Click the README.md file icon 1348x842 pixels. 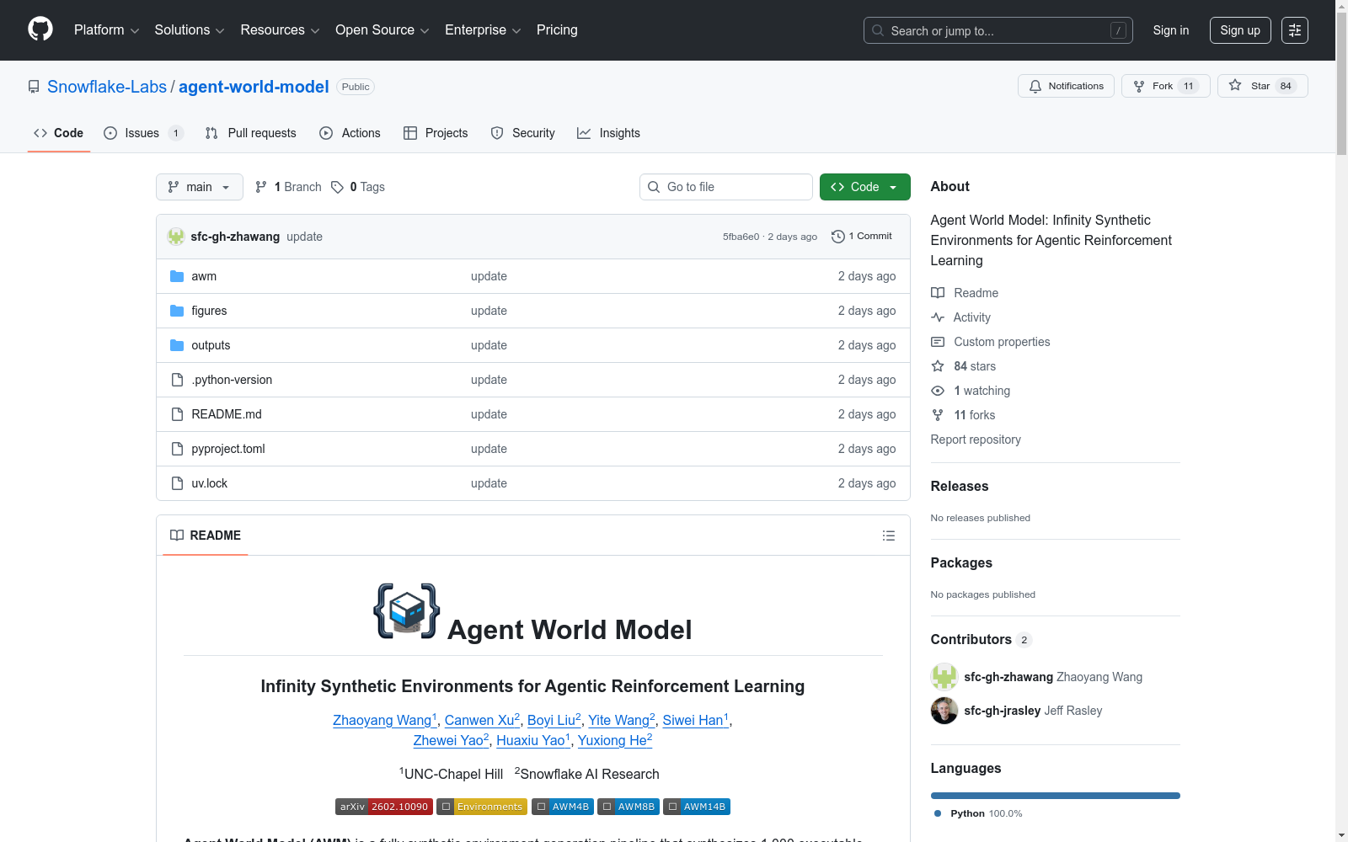coord(177,414)
